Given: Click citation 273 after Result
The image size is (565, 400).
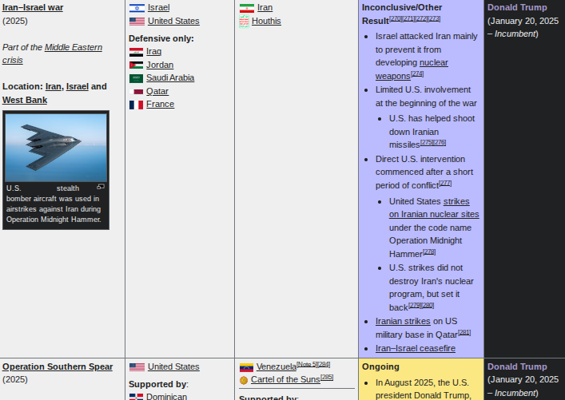Looking at the screenshot, I should [x=434, y=18].
